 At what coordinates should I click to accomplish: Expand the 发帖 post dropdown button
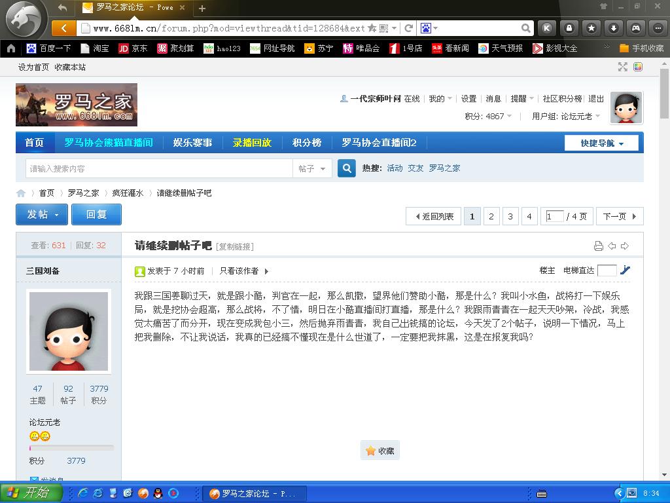pyautogui.click(x=43, y=214)
